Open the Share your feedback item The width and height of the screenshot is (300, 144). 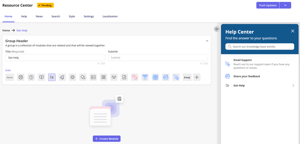(259, 76)
